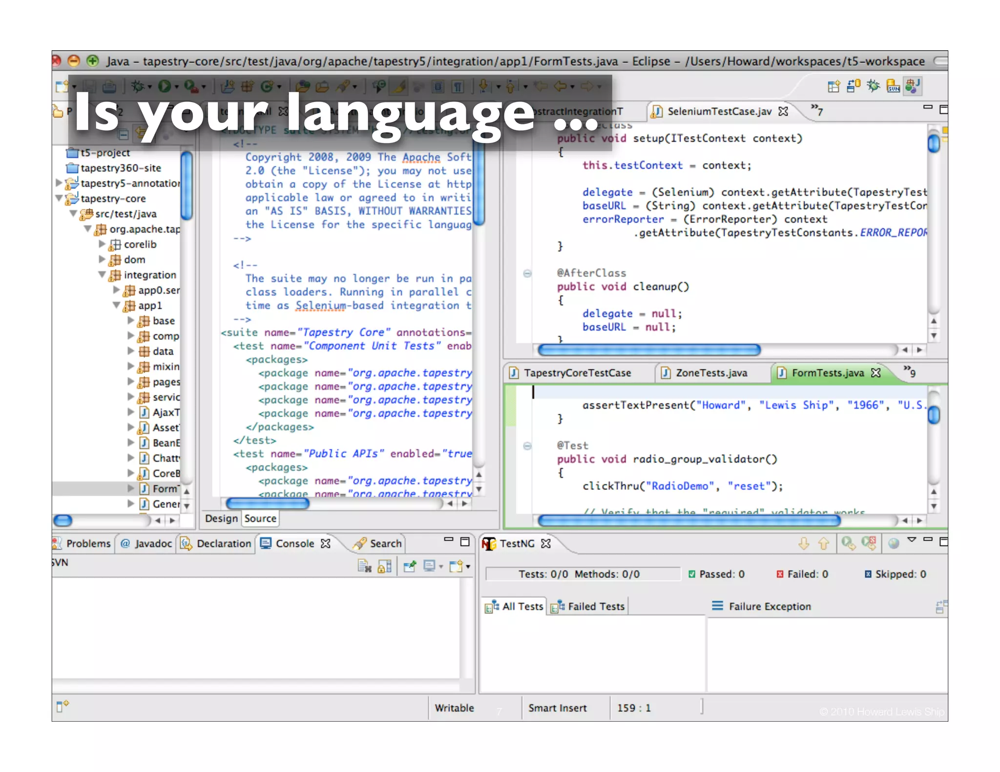
Task: Select the Java perspective icon
Action: click(912, 86)
